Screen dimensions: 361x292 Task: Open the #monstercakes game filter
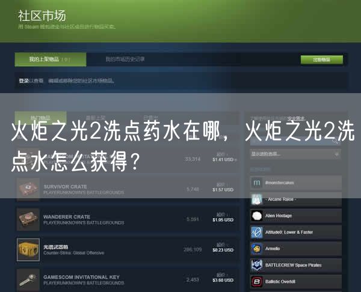[x=296, y=183]
